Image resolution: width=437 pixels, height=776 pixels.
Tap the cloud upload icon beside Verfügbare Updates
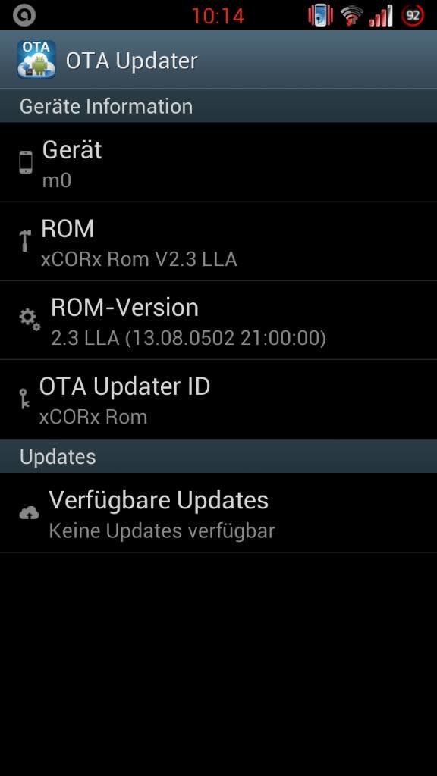point(29,513)
